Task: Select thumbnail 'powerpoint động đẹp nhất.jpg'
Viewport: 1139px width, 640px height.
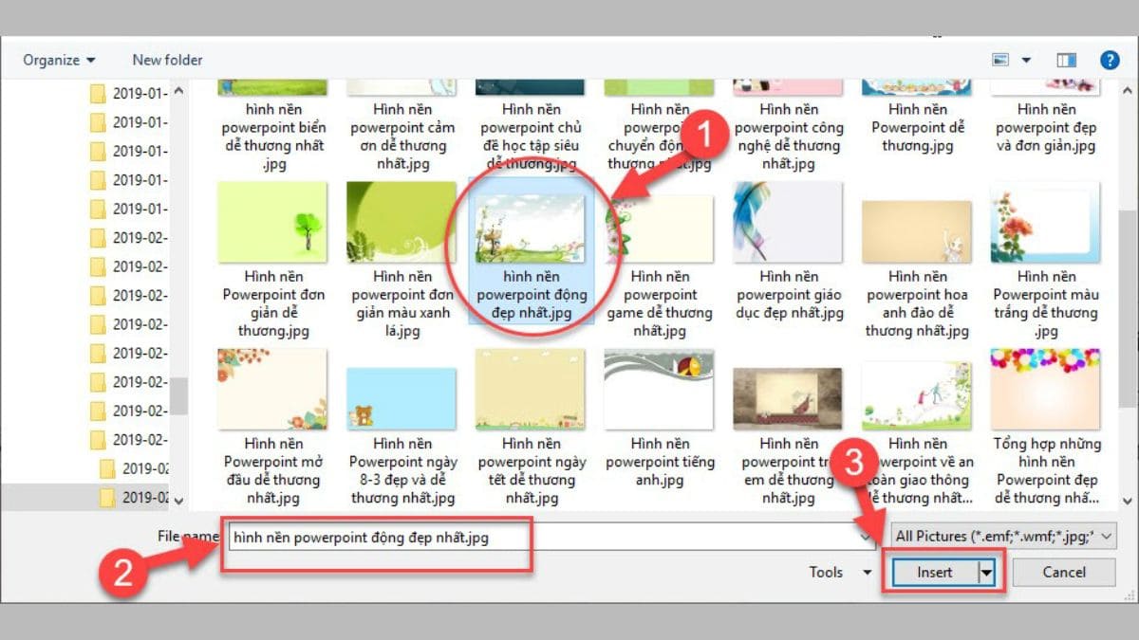Action: (532, 250)
